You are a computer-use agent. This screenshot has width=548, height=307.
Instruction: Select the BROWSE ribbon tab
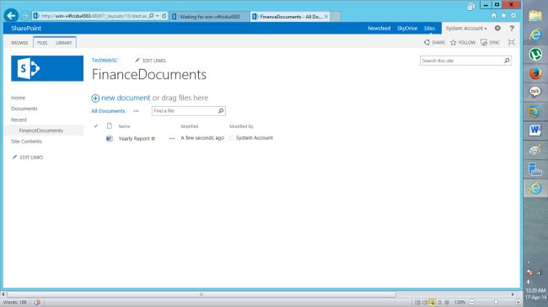point(19,43)
